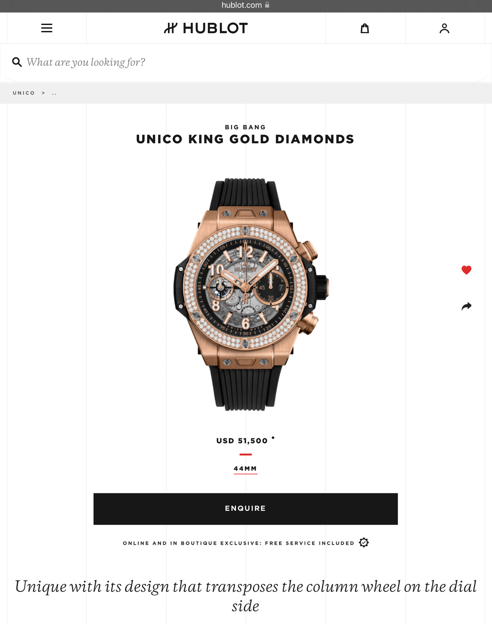Open the shopping bag
The image size is (492, 624).
[364, 28]
